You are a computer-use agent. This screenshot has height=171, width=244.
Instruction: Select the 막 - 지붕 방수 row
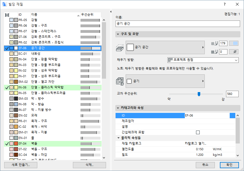coord(53,110)
